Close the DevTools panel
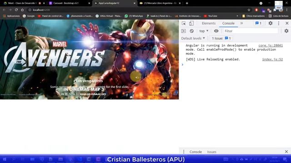This screenshot has height=163, width=291. [x=287, y=23]
